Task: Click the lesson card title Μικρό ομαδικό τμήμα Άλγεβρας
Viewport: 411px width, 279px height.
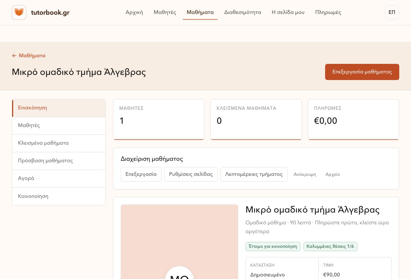Action: click(x=312, y=210)
